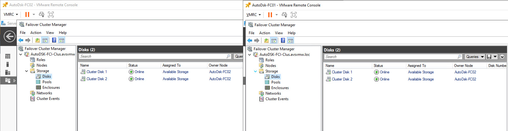Collapse the Storage tree node in FC02
The image size is (508, 131).
click(27, 71)
